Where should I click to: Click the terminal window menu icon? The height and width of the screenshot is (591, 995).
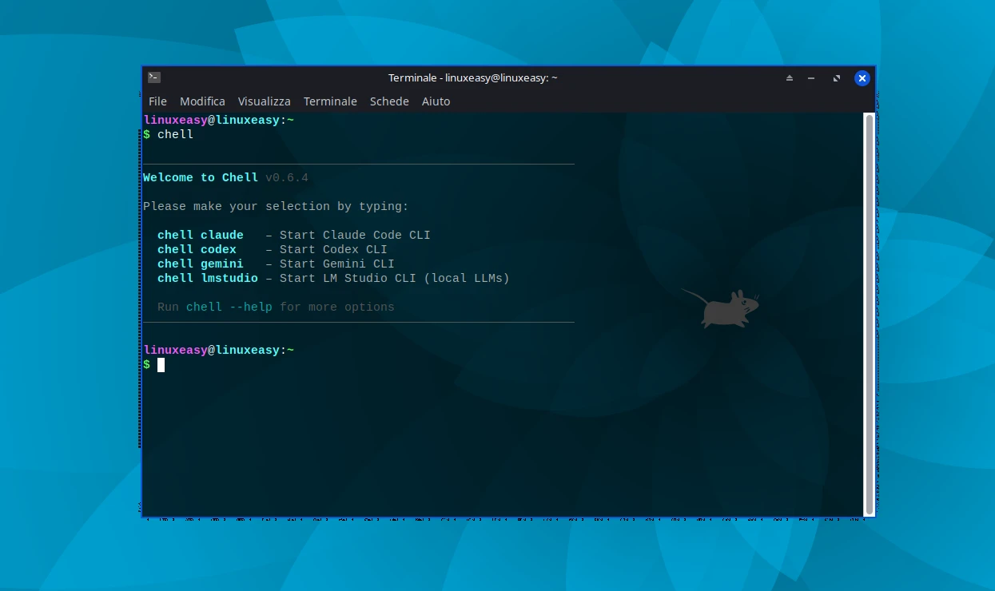pyautogui.click(x=154, y=77)
